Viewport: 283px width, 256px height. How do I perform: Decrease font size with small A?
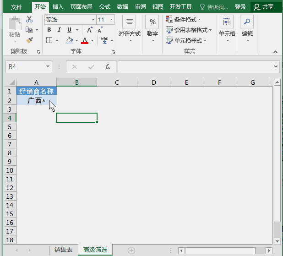click(100, 30)
